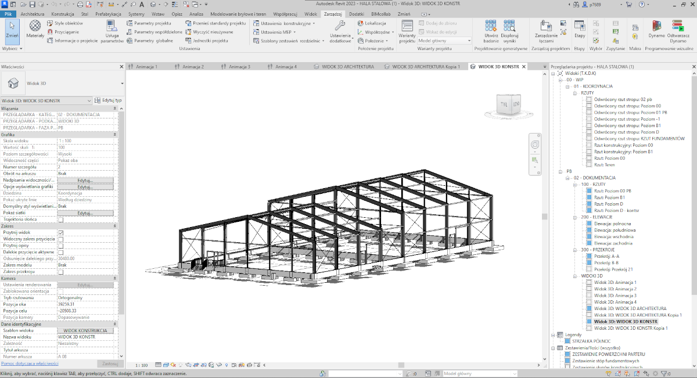Open Dynamo visual programming

point(656,28)
